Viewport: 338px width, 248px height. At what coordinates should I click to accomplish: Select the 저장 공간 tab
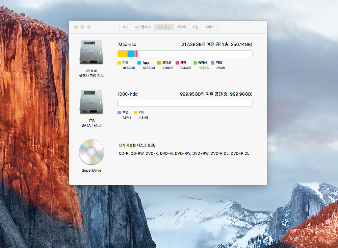164,27
